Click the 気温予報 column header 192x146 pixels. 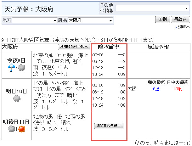coord(158,47)
